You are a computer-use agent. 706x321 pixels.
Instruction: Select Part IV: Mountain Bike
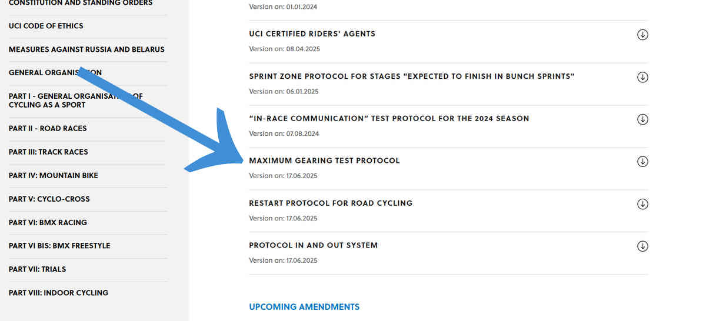point(54,175)
